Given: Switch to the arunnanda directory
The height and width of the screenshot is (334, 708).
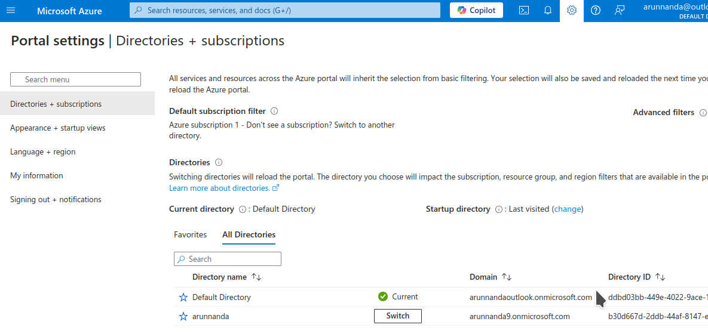Looking at the screenshot, I should tap(397, 316).
